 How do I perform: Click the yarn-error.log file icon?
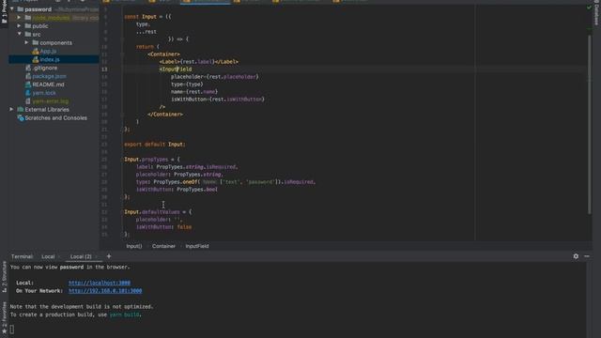pyautogui.click(x=28, y=101)
